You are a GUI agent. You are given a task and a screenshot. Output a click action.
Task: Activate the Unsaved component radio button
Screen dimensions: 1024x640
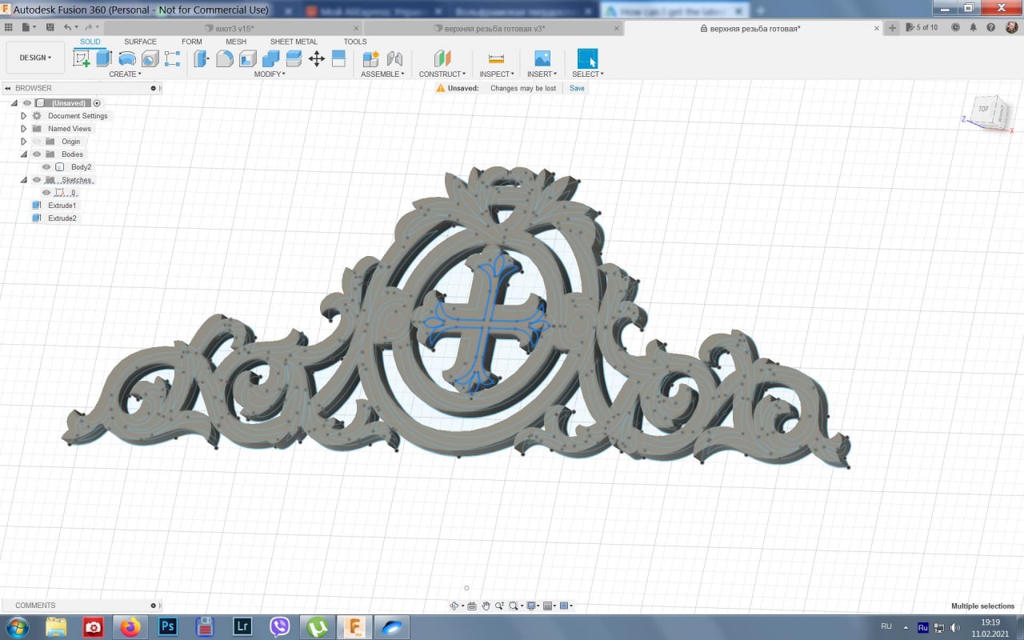97,103
